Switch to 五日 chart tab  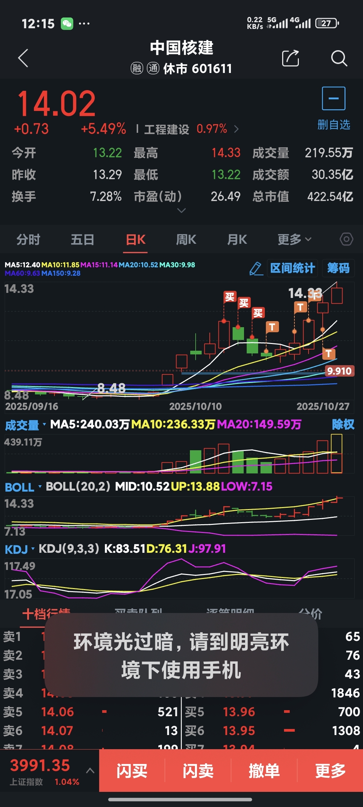82,239
